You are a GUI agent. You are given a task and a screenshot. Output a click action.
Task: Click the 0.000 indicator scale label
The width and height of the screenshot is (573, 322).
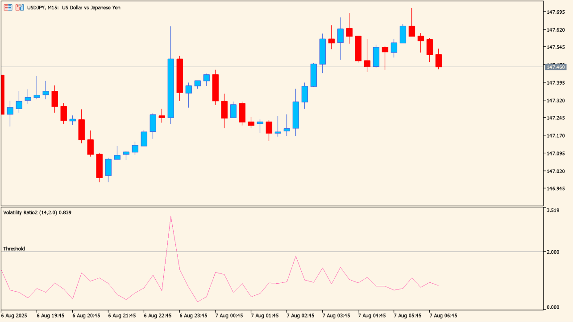pyautogui.click(x=553, y=308)
